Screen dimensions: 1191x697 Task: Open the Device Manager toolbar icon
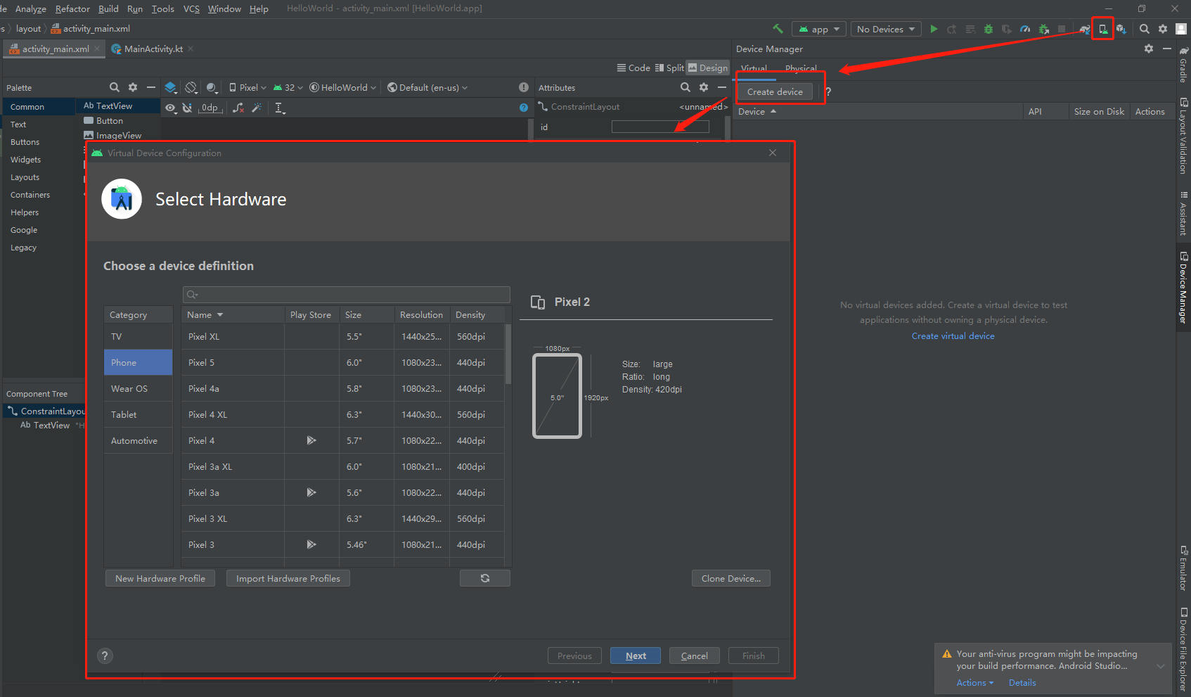click(1102, 29)
